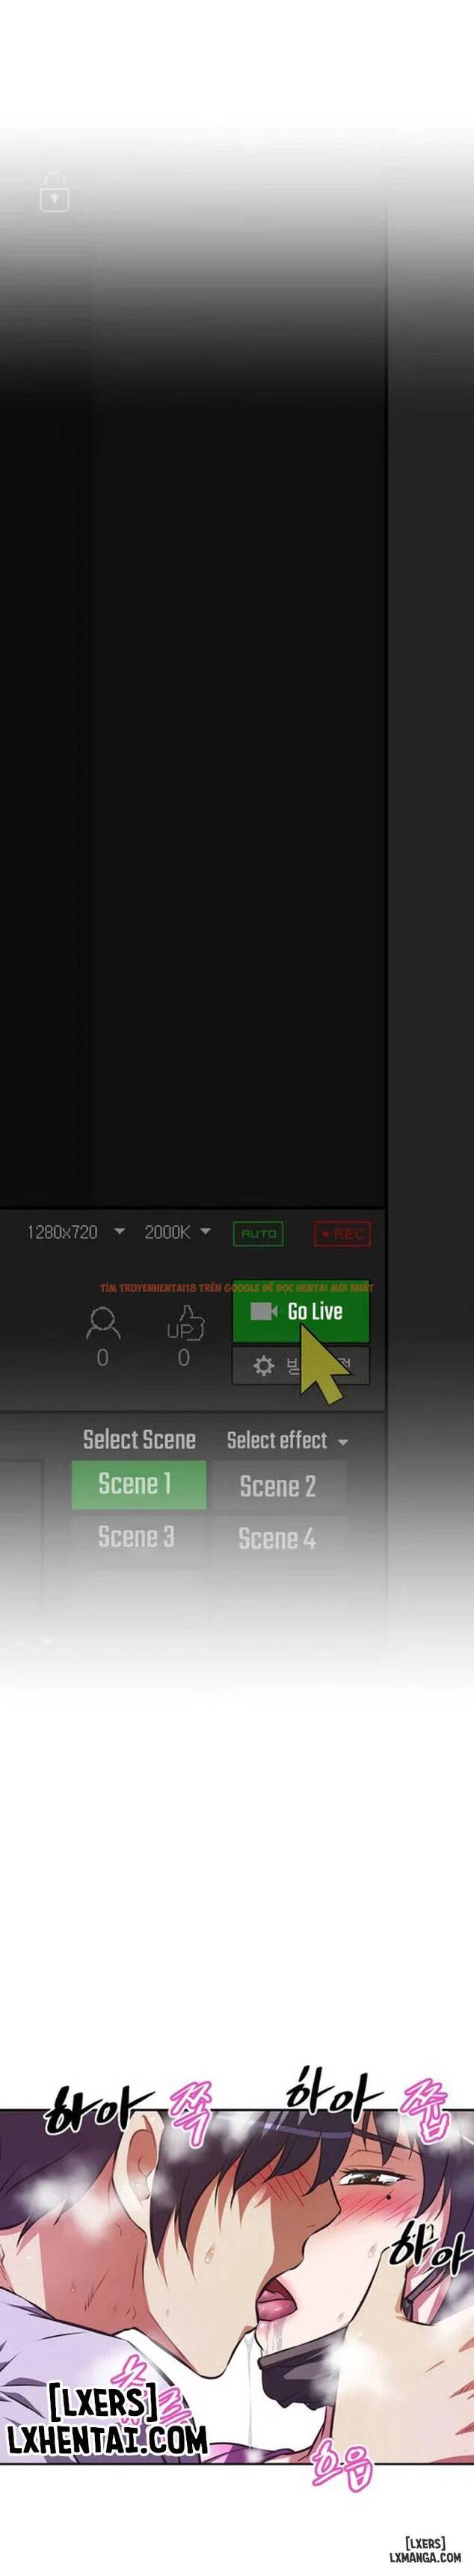Click the 1280x720 resolution text

[62, 1232]
